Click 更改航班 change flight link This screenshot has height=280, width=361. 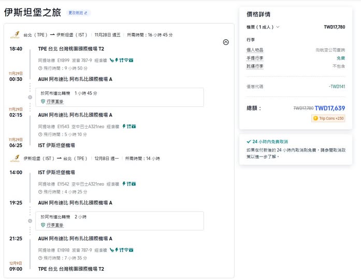78,12
